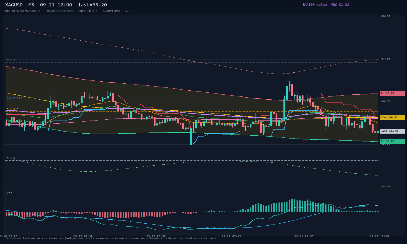
Task: Click the XAGUSD symbol in the chart title
Action: (x=14, y=5)
